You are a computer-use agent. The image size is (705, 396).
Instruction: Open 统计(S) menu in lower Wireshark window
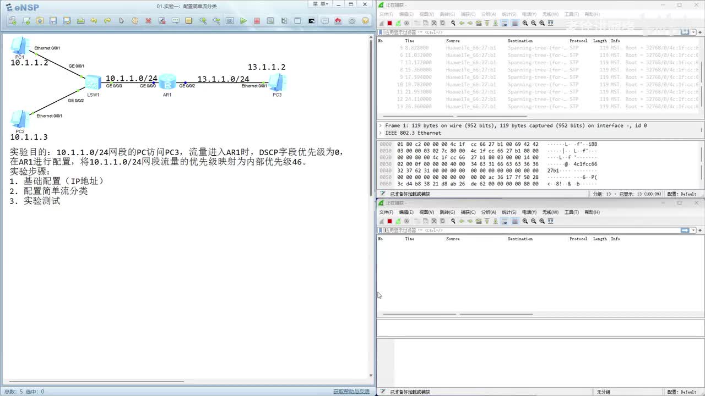click(509, 212)
